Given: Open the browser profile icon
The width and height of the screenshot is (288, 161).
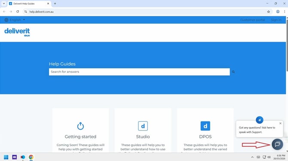Looking at the screenshot, I should (278, 12).
